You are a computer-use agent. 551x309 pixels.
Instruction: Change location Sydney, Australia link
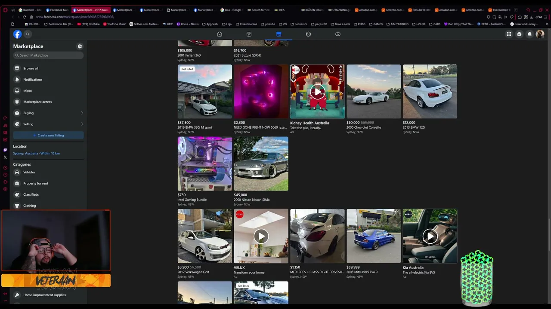click(36, 153)
